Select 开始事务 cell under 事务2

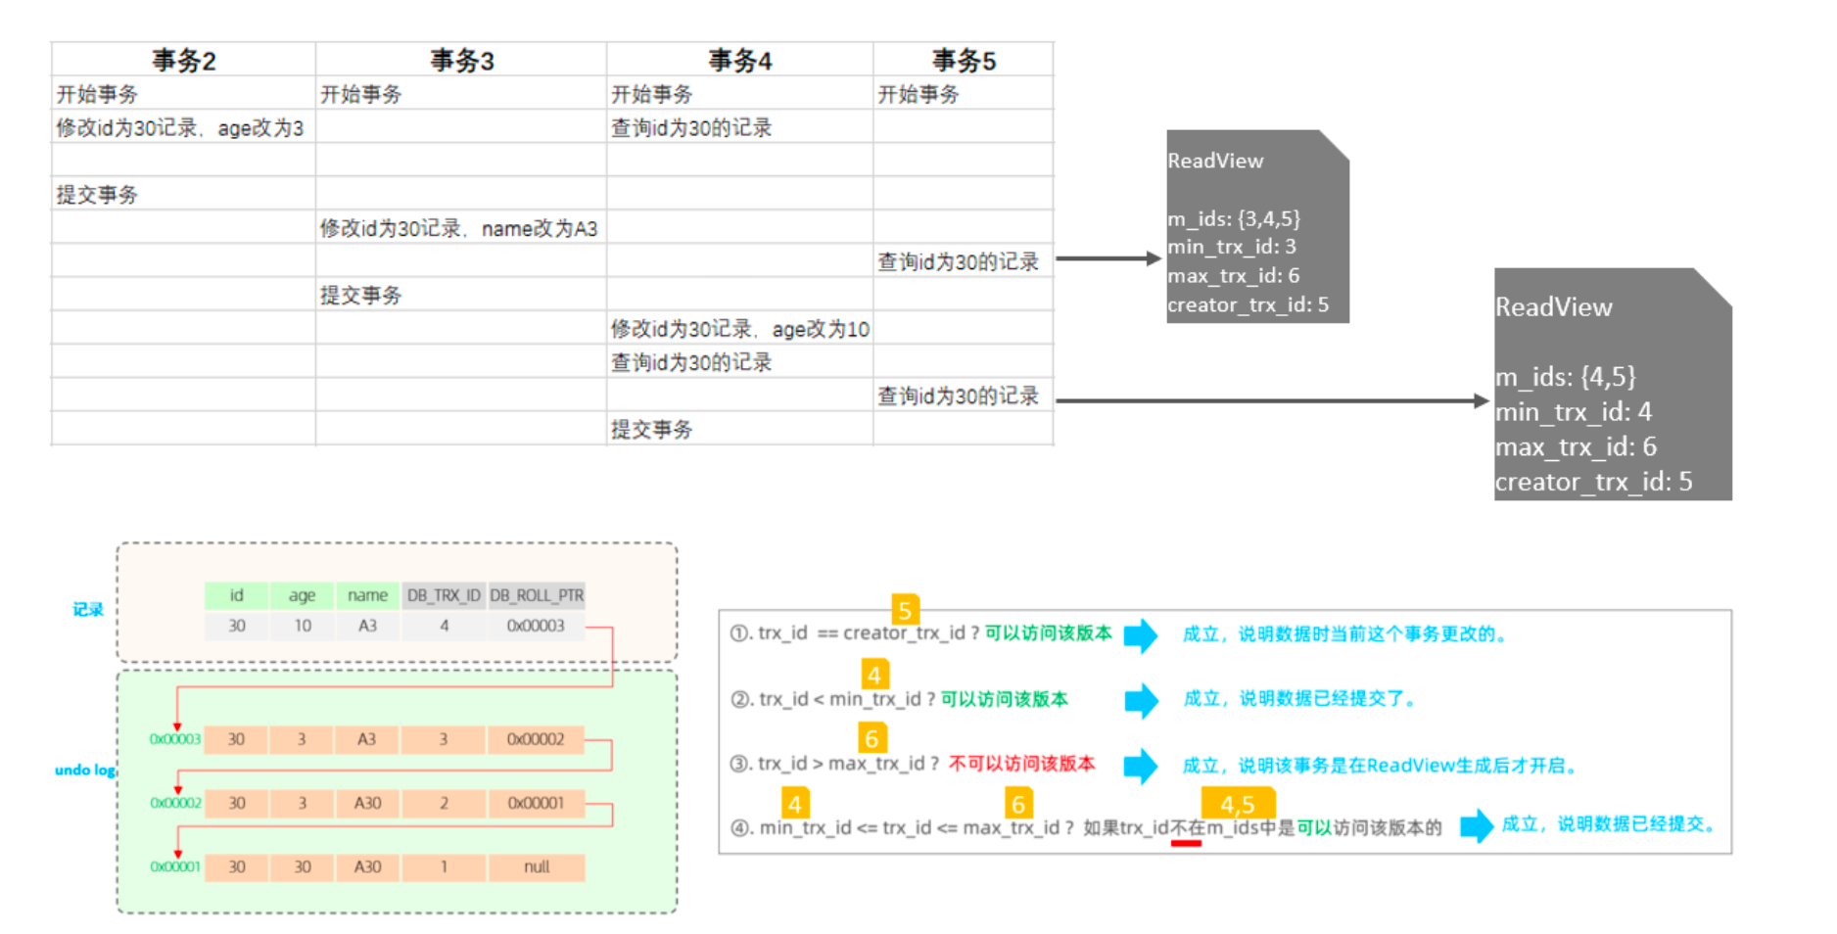click(183, 94)
